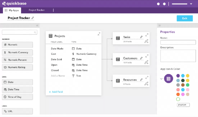Choose the tan color swatch

coord(188,94)
